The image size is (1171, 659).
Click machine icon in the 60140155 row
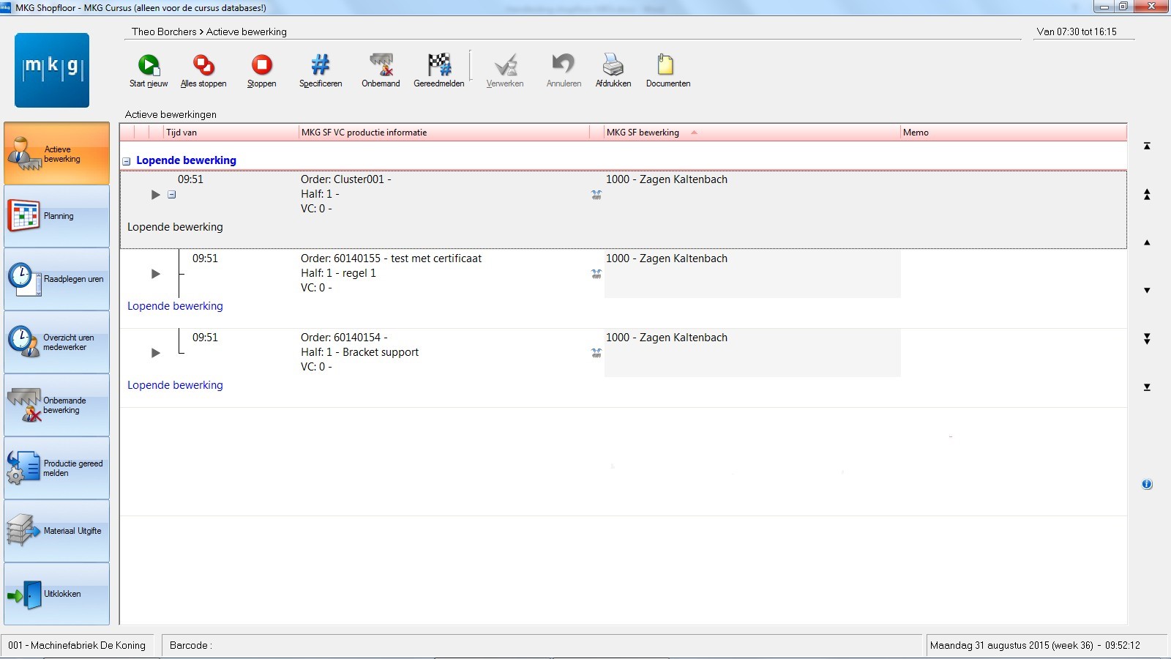[x=596, y=274]
